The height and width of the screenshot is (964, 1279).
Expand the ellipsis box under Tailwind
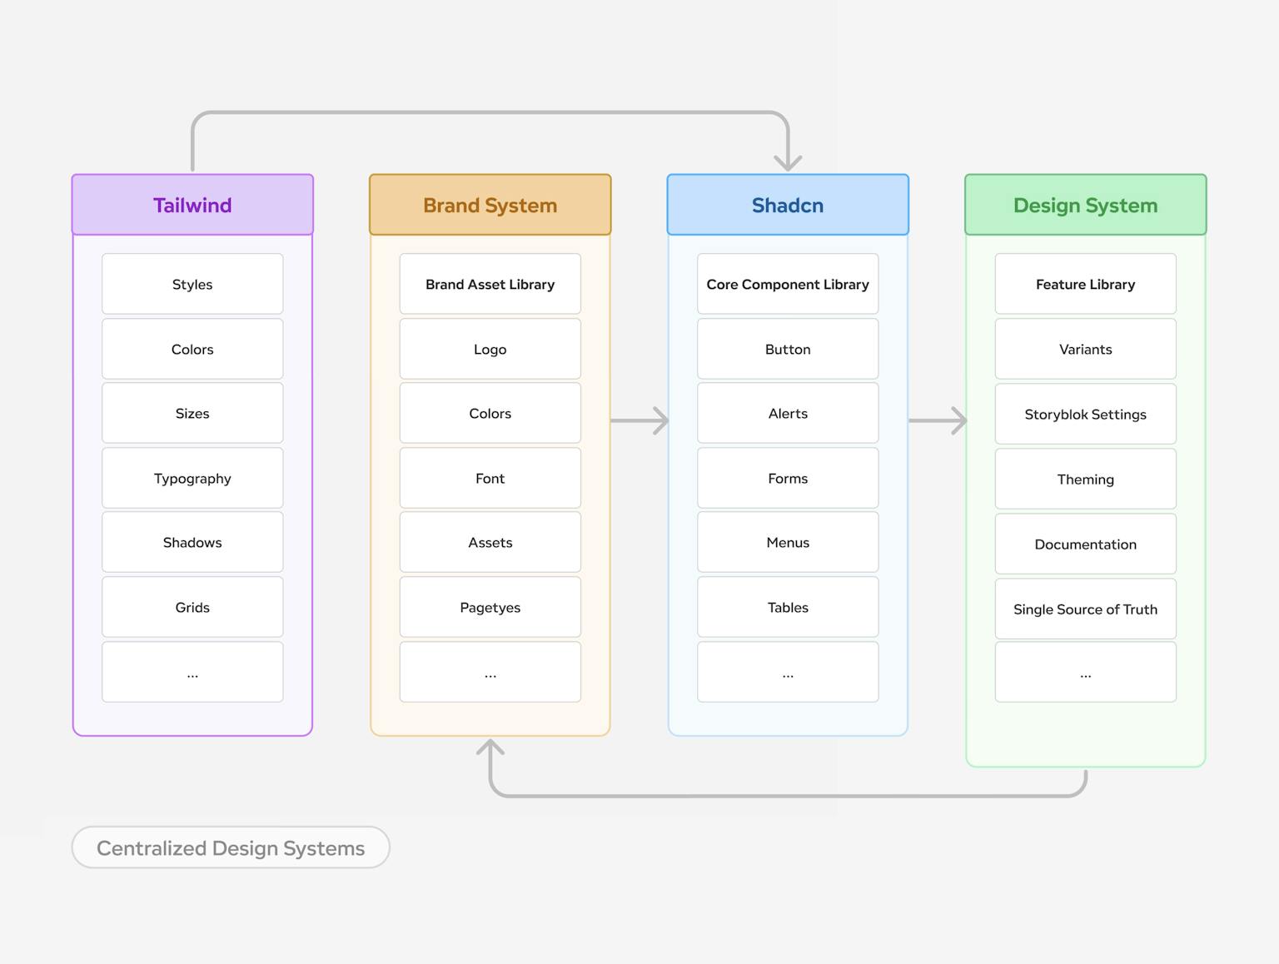[192, 672]
